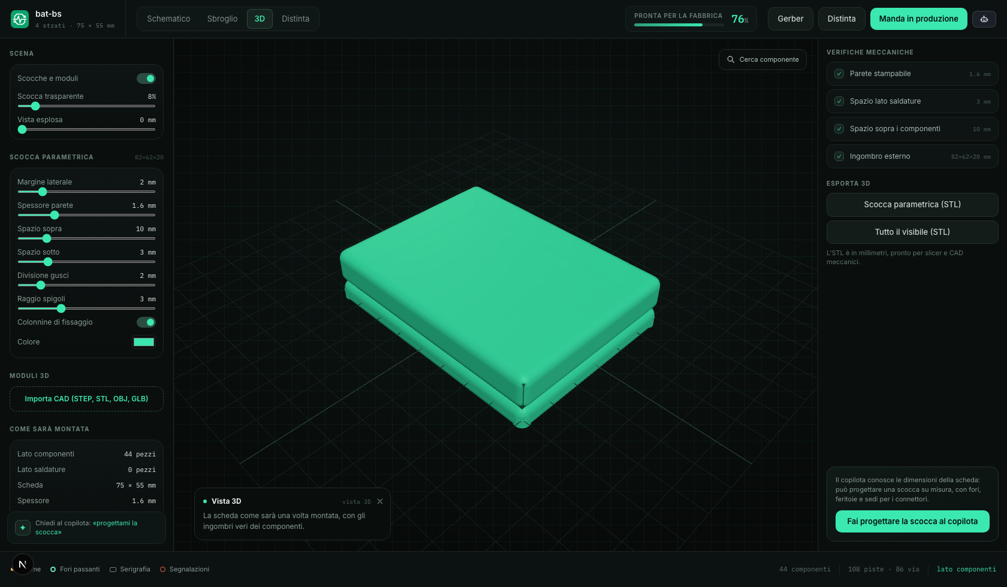Open the Next.js dev tools N badge
Screen dimensions: 1007x587
pos(22,564)
